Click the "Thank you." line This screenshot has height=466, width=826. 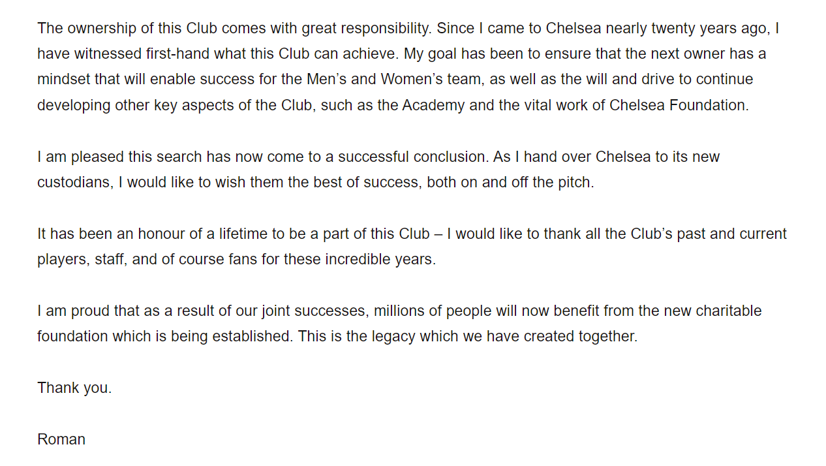click(74, 388)
